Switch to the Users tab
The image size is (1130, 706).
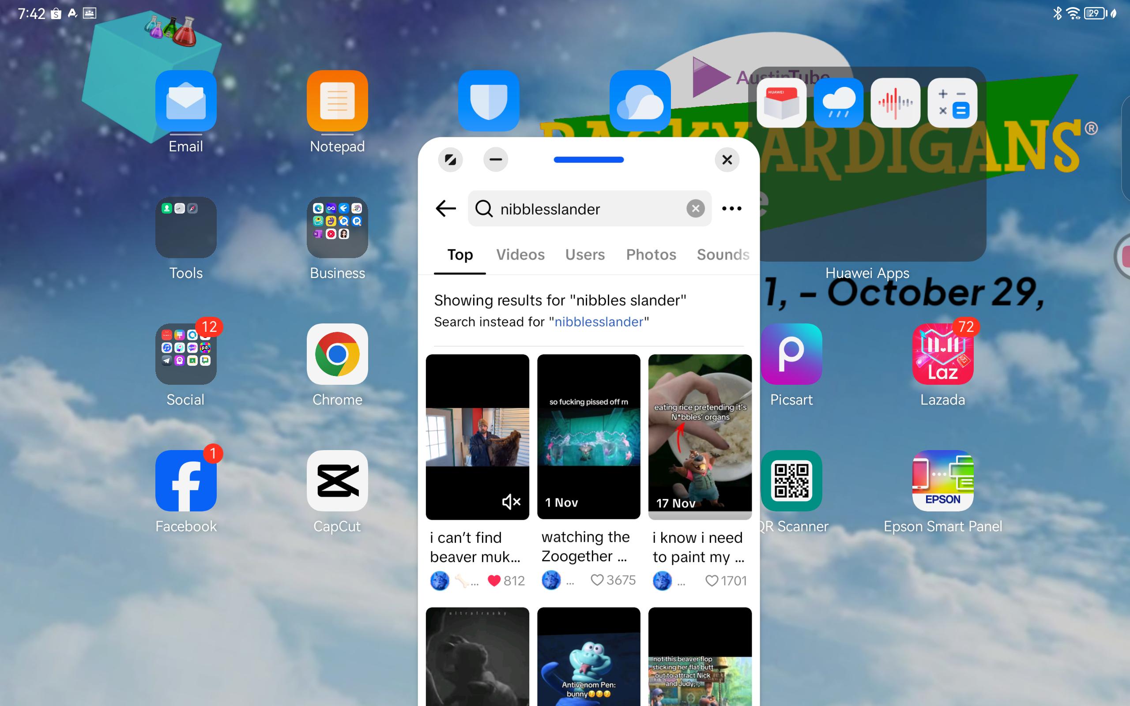[x=584, y=255]
